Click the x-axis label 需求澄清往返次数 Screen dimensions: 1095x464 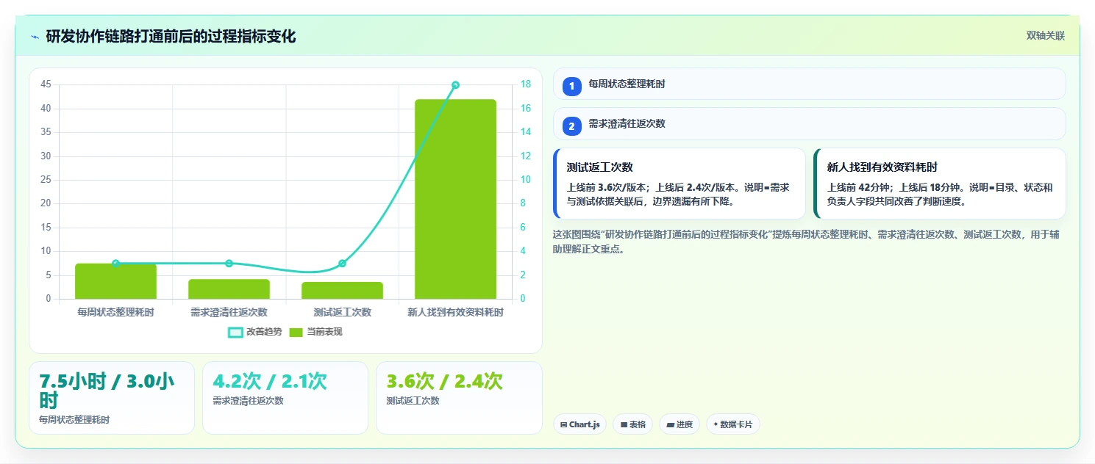pos(229,312)
